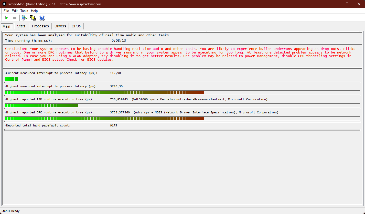
Task: View the CPUs tab
Action: coord(76,26)
